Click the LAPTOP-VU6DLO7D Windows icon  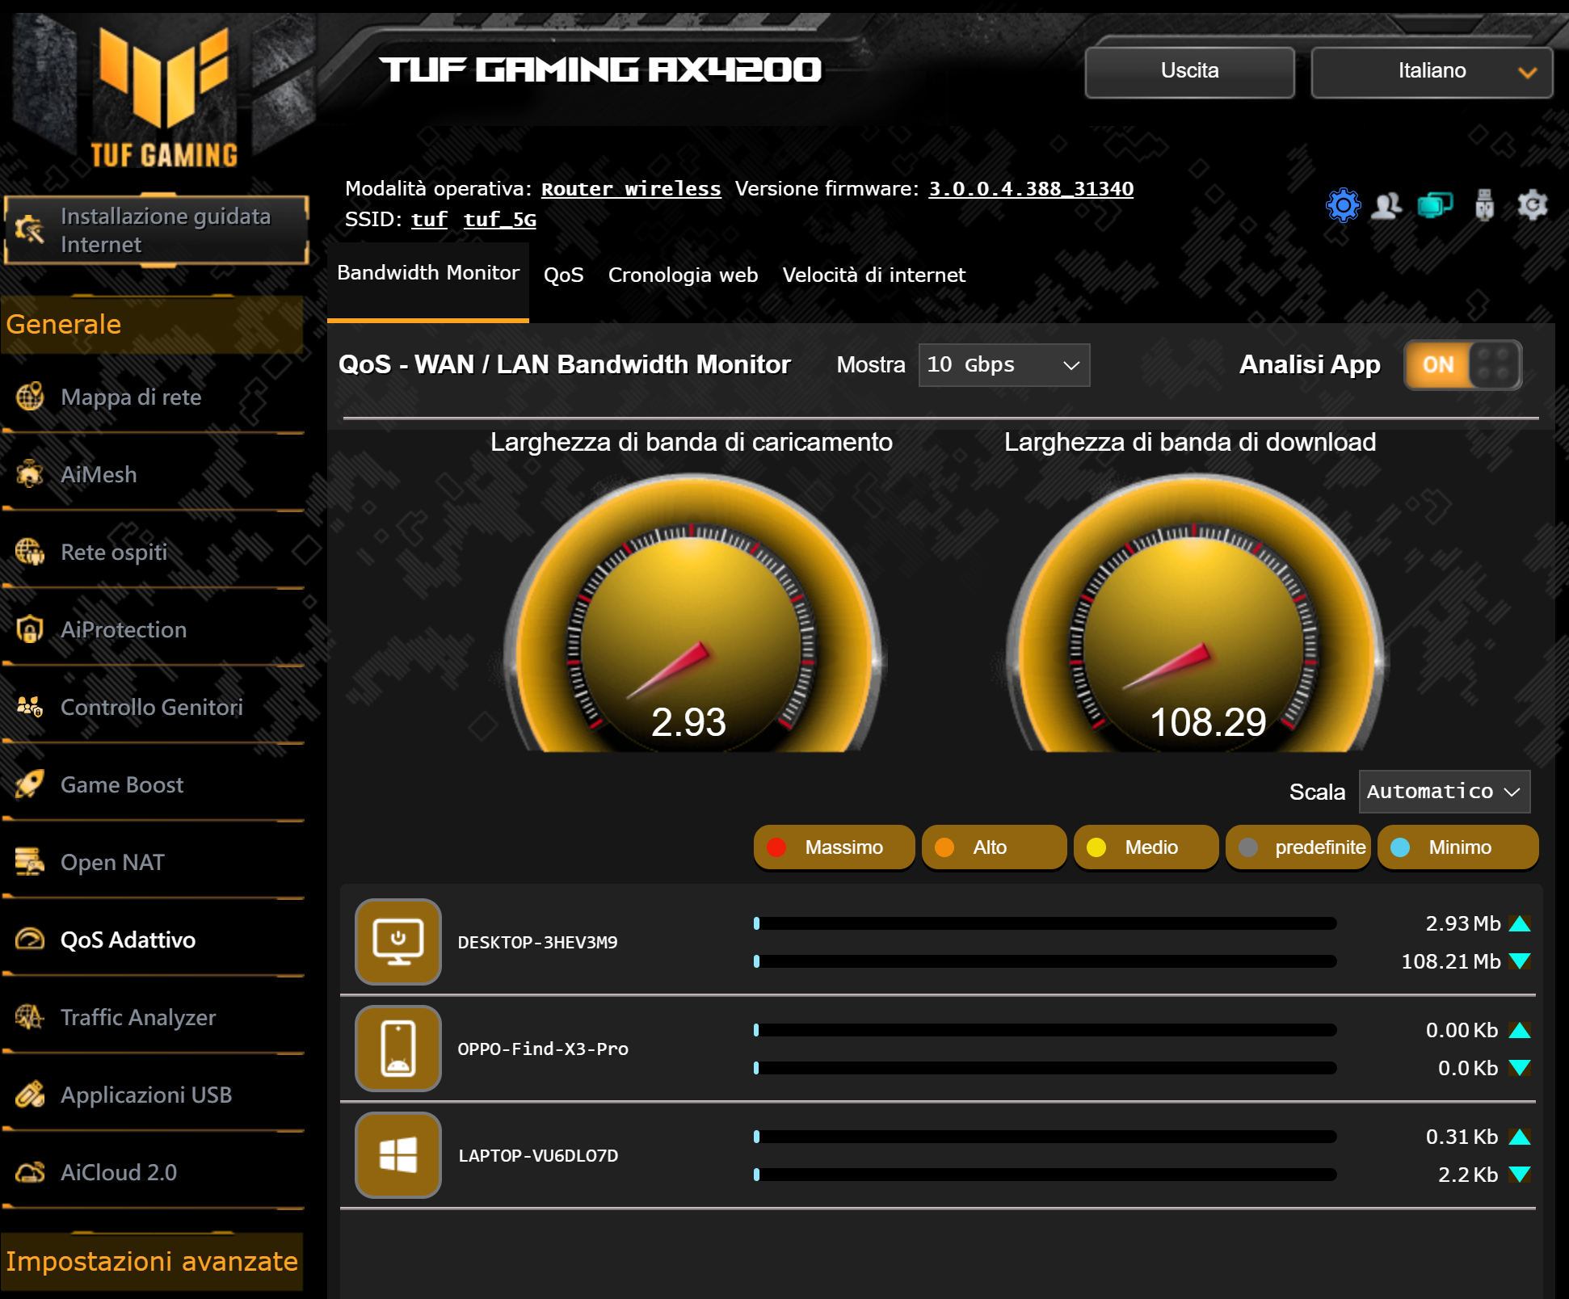pos(398,1155)
